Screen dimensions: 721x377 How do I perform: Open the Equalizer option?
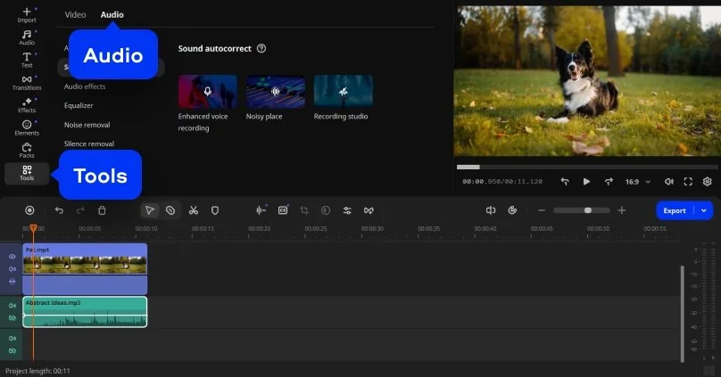click(x=79, y=105)
